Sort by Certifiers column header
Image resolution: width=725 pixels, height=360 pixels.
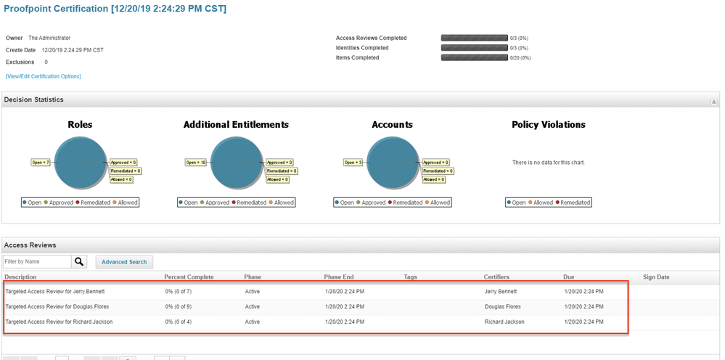[497, 277]
